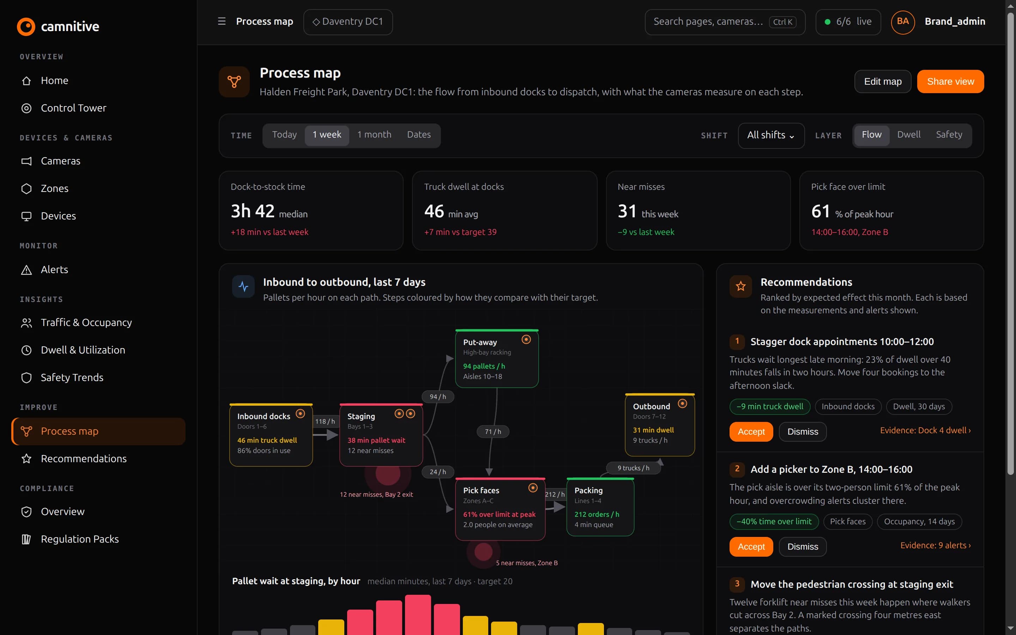Click the camnitive logo icon
This screenshot has height=635, width=1016.
tap(26, 26)
